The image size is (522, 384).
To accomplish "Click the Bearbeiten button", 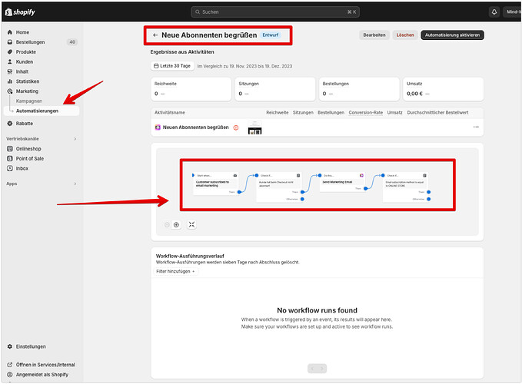I will point(374,35).
